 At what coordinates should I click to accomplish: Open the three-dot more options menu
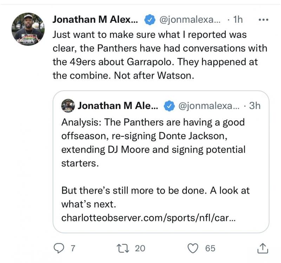tap(263, 20)
